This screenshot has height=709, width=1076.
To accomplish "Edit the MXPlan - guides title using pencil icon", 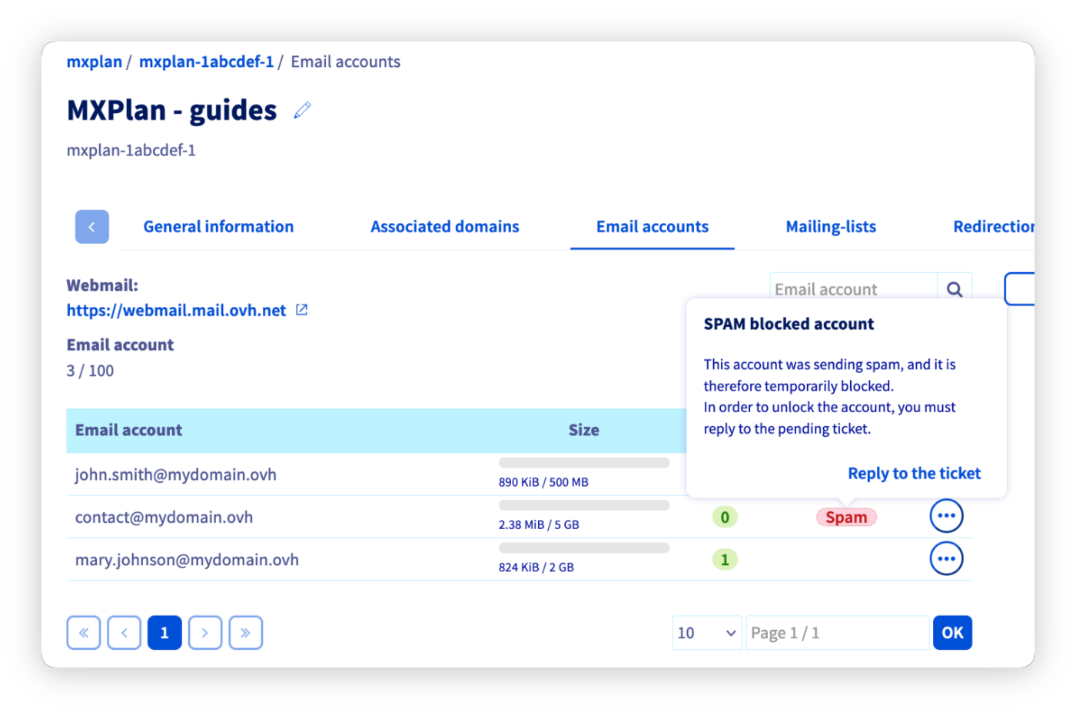I will 301,110.
